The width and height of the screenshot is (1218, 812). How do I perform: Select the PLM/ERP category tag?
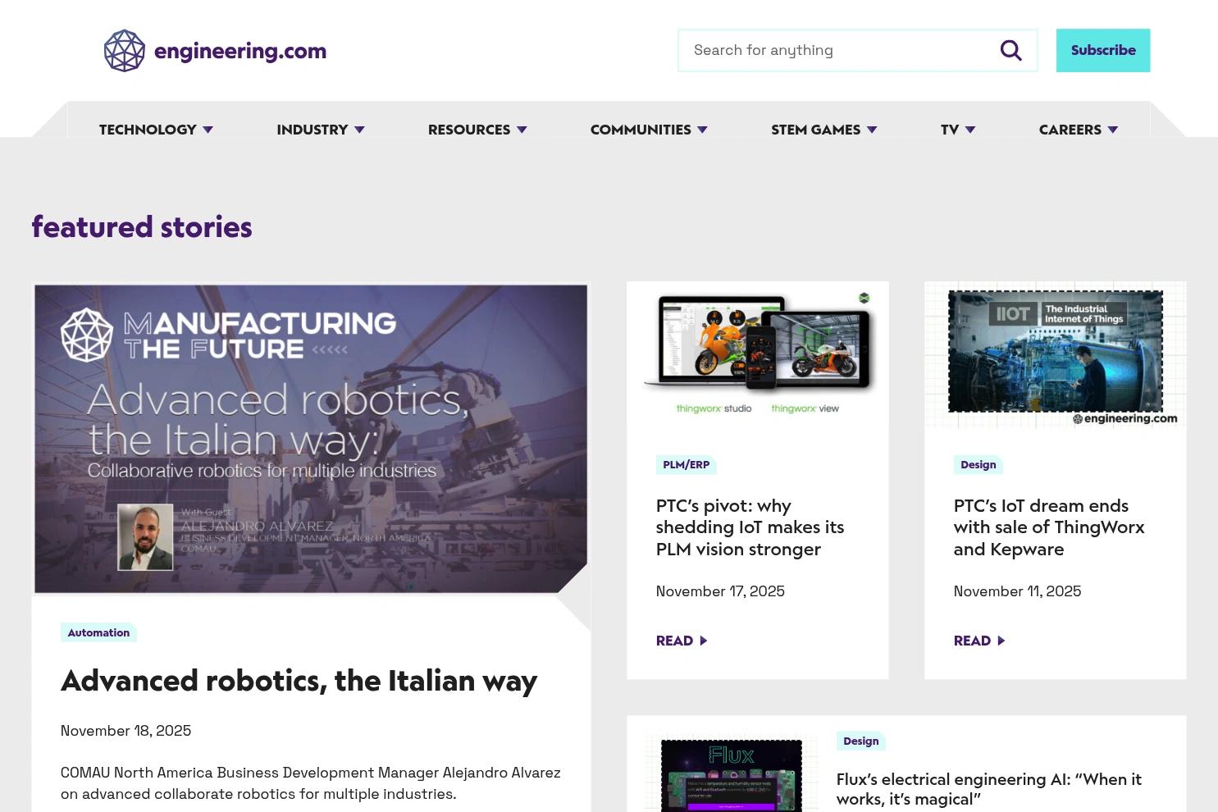coord(687,465)
